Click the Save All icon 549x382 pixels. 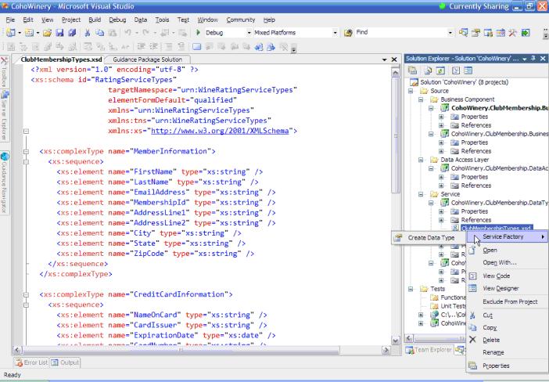tap(72, 33)
